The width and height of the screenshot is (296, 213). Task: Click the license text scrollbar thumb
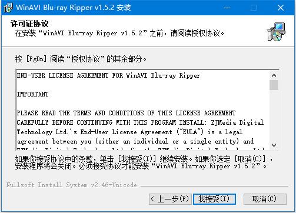click(x=274, y=85)
